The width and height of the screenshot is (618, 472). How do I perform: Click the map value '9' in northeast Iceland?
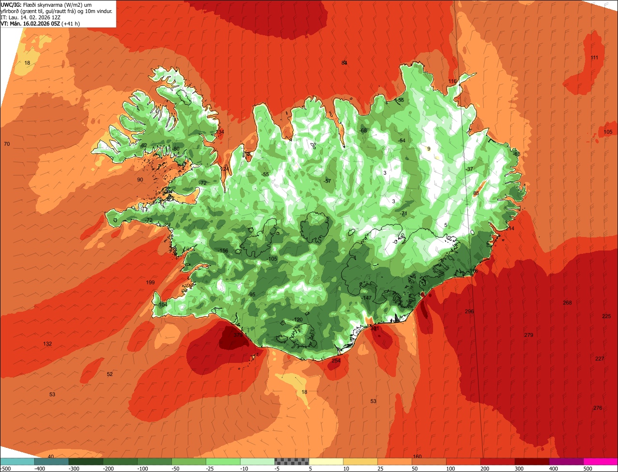(429, 149)
